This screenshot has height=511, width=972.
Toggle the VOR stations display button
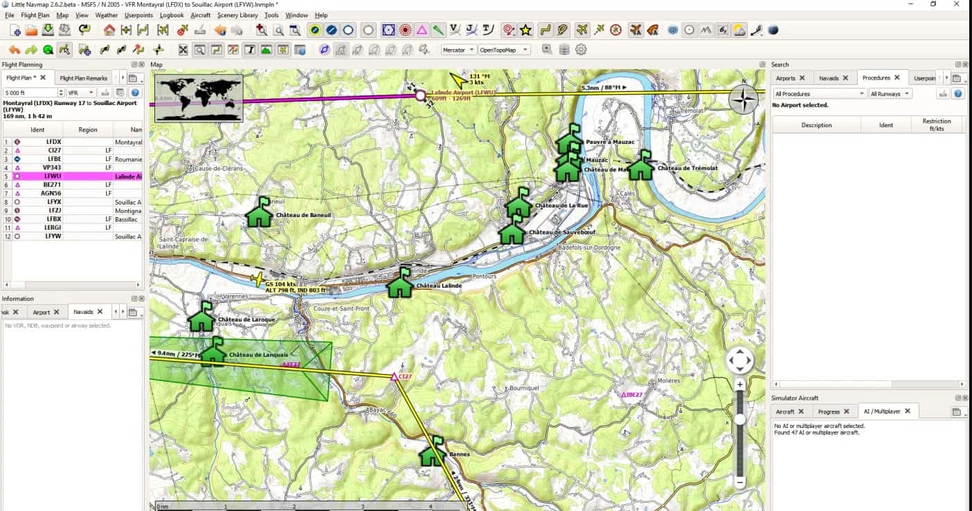(x=388, y=30)
